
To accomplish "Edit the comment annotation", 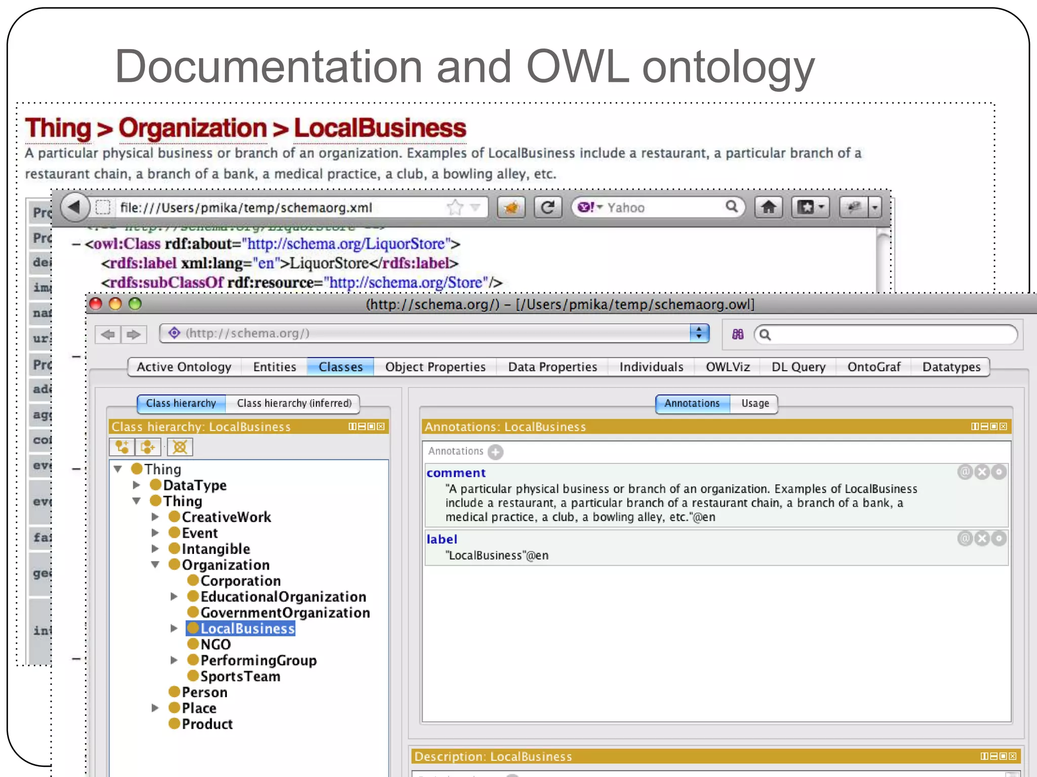I will (999, 472).
